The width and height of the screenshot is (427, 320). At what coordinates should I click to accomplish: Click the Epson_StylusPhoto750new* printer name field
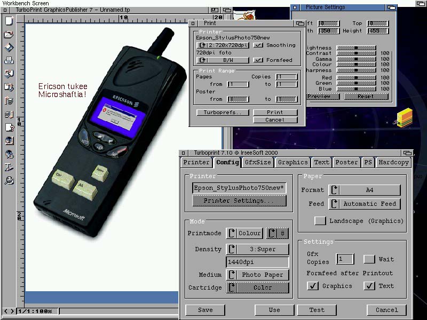(x=239, y=188)
